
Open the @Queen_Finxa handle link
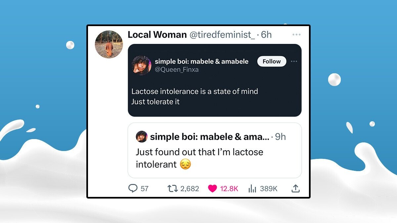(177, 70)
